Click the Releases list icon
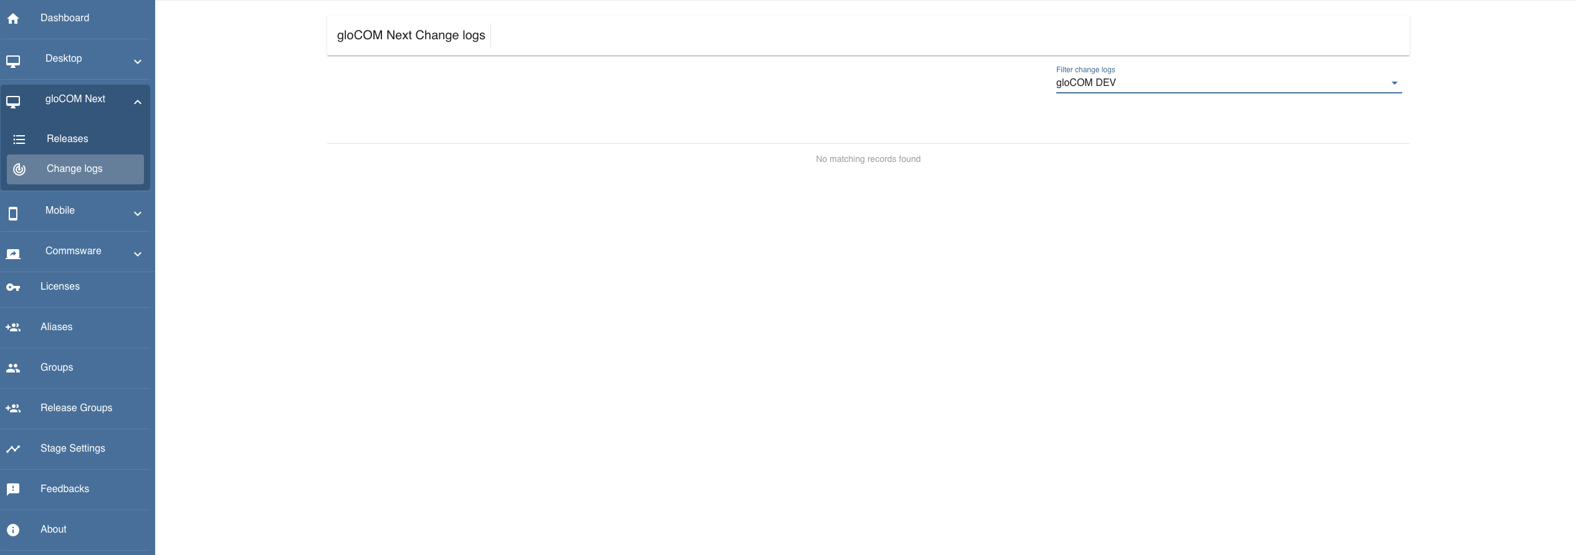This screenshot has height=555, width=1576. coord(19,140)
